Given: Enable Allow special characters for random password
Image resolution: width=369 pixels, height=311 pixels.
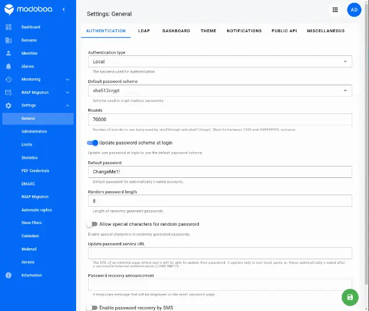Looking at the screenshot, I should pos(92,224).
